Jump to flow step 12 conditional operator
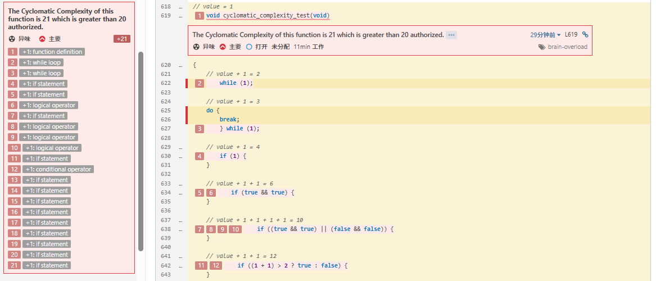This screenshot has height=281, width=656. click(x=58, y=169)
